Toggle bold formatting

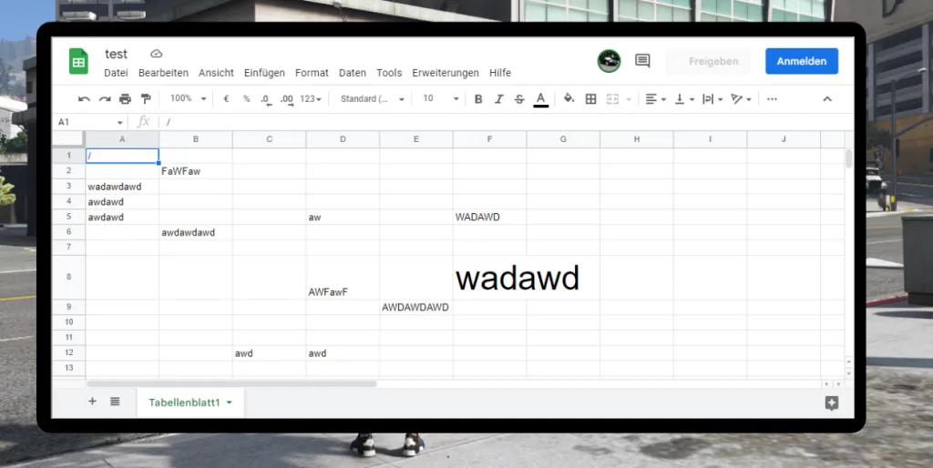pos(477,99)
